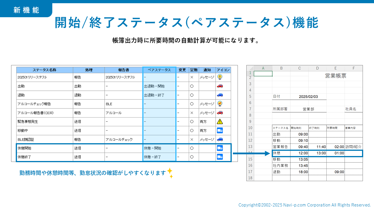Click the ペアステータス column header
Image resolution: width=374 pixels, height=210 pixels.
click(159, 70)
